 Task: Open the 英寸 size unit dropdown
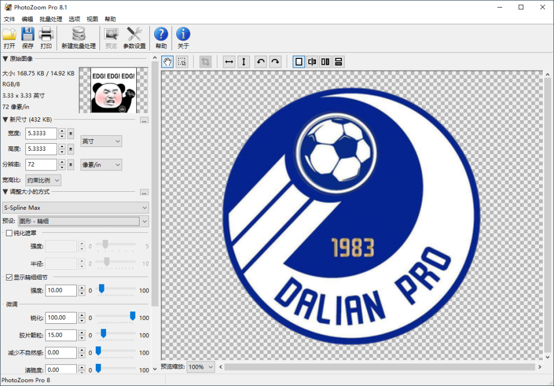pyautogui.click(x=101, y=141)
